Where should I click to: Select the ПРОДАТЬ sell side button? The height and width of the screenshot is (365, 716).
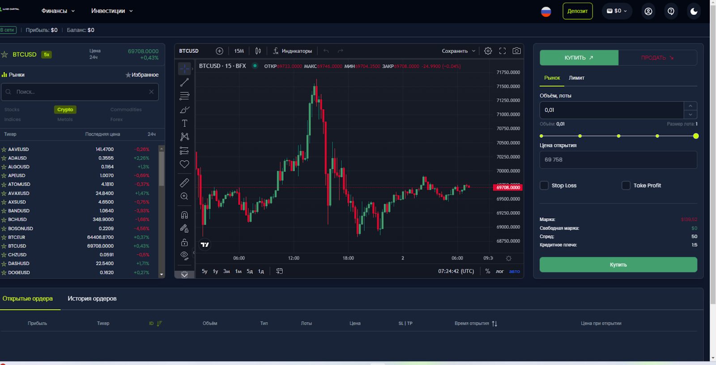pyautogui.click(x=657, y=58)
